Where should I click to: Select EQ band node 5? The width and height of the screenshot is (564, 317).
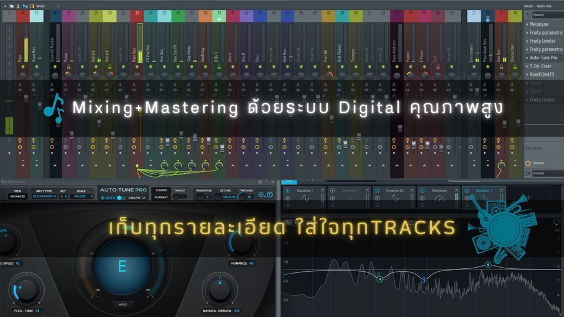click(x=424, y=279)
